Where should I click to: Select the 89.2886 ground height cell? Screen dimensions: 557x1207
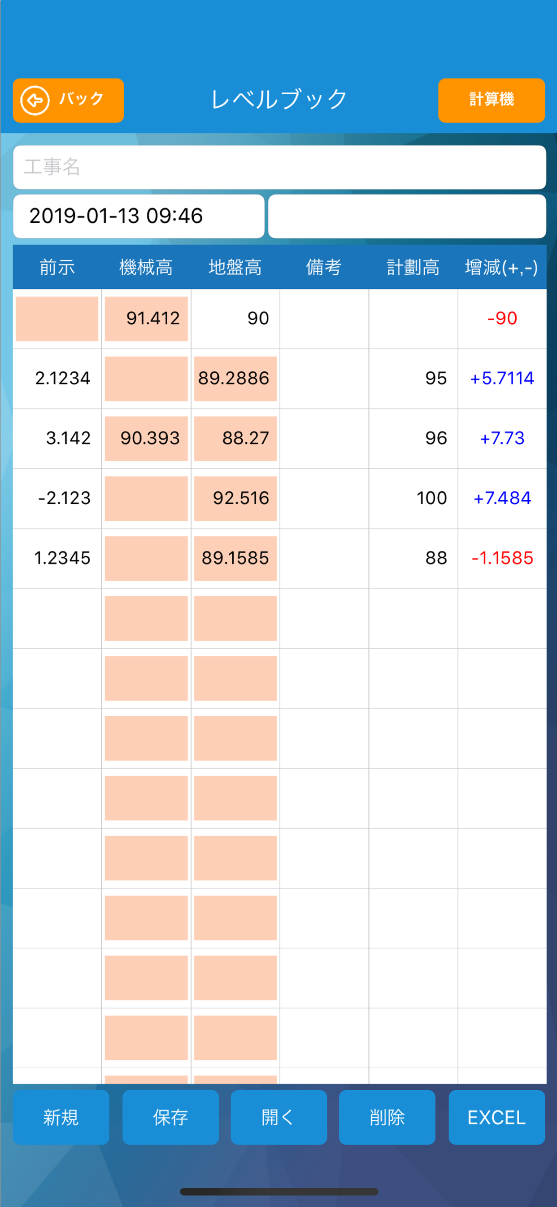click(235, 379)
